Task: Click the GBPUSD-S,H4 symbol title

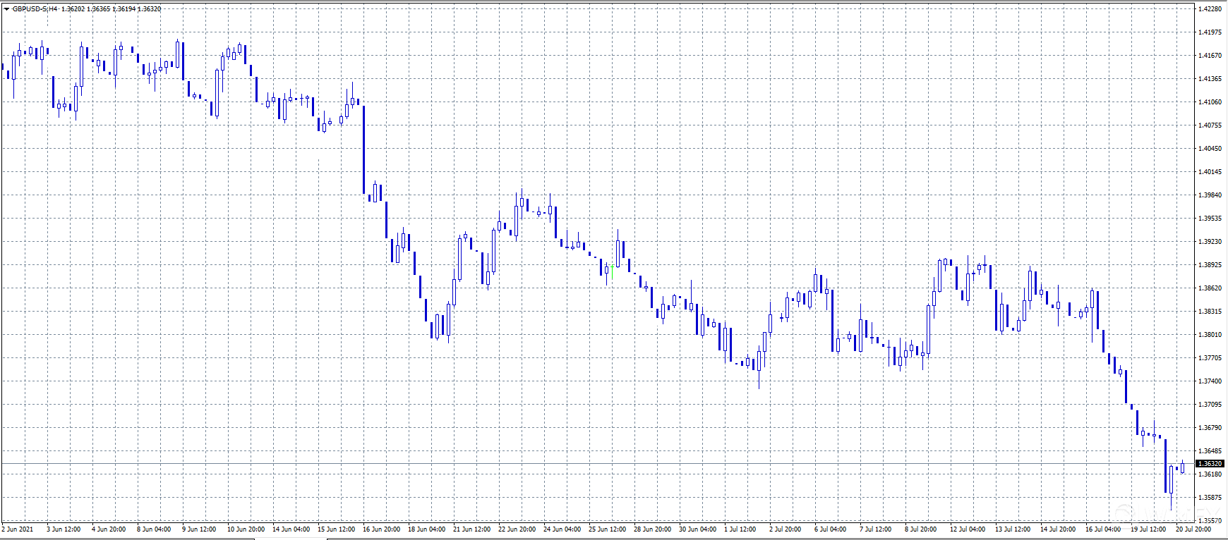Action: point(35,9)
